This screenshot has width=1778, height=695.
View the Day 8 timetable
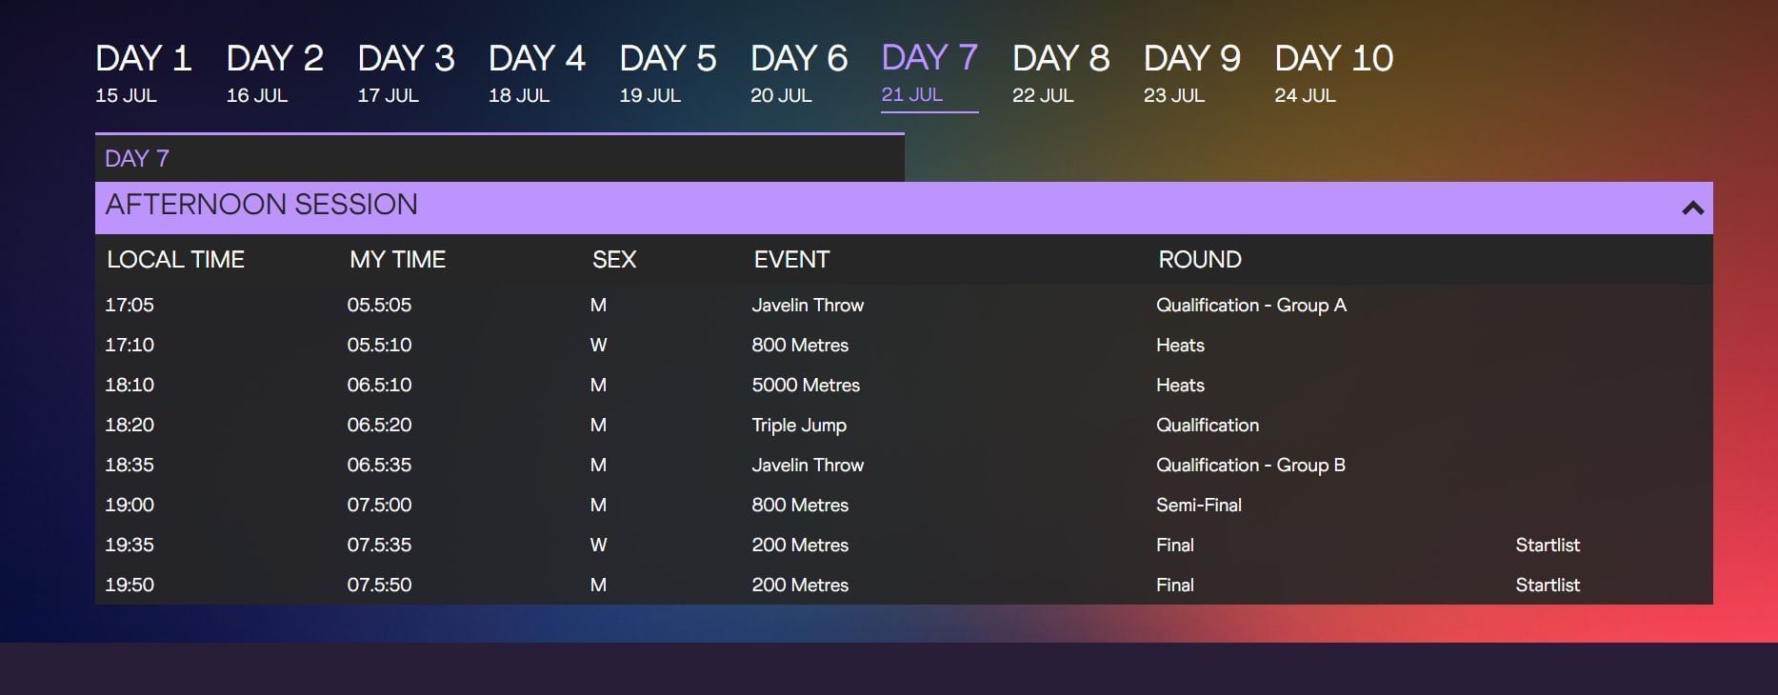[x=1060, y=71]
